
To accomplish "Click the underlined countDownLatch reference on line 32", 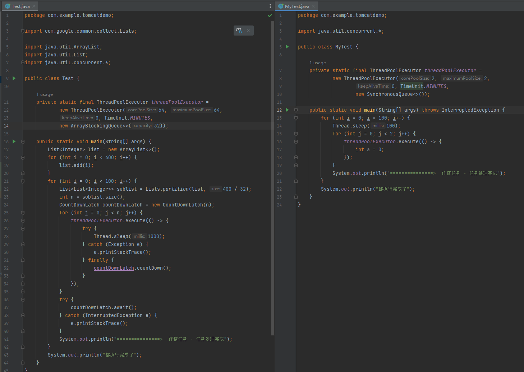I will pyautogui.click(x=114, y=268).
